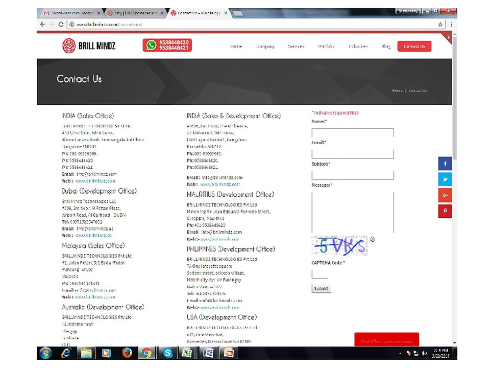The height and width of the screenshot is (368, 490).
Task: Click the 'Australia (Development Office)' heading
Action: click(103, 307)
